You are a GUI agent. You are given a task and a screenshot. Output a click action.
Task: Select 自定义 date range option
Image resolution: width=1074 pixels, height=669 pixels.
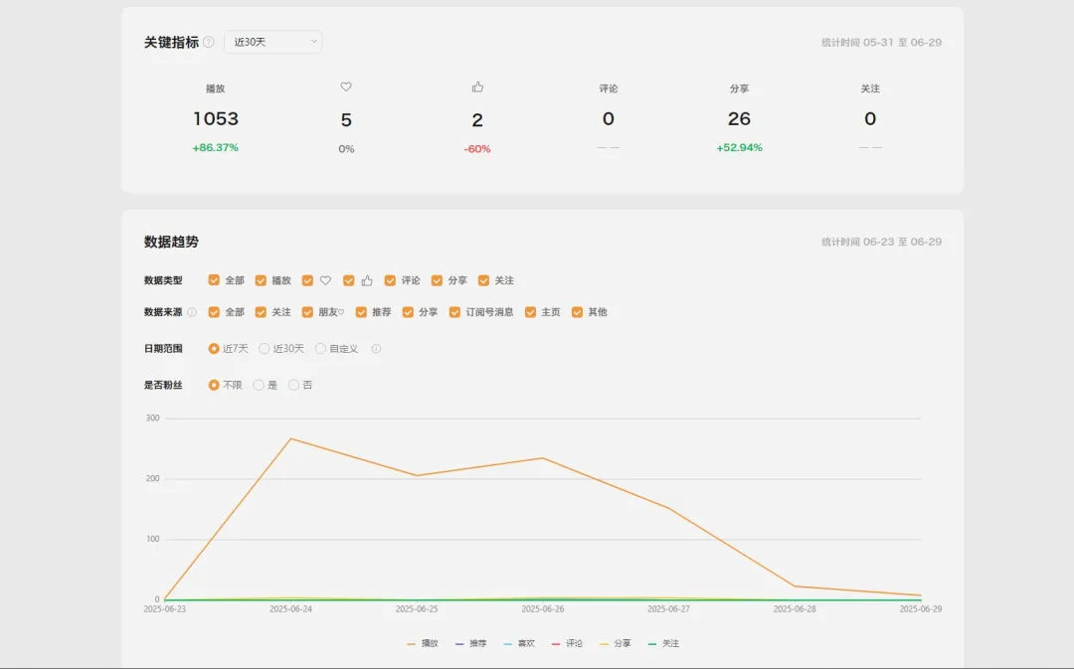pyautogui.click(x=321, y=349)
